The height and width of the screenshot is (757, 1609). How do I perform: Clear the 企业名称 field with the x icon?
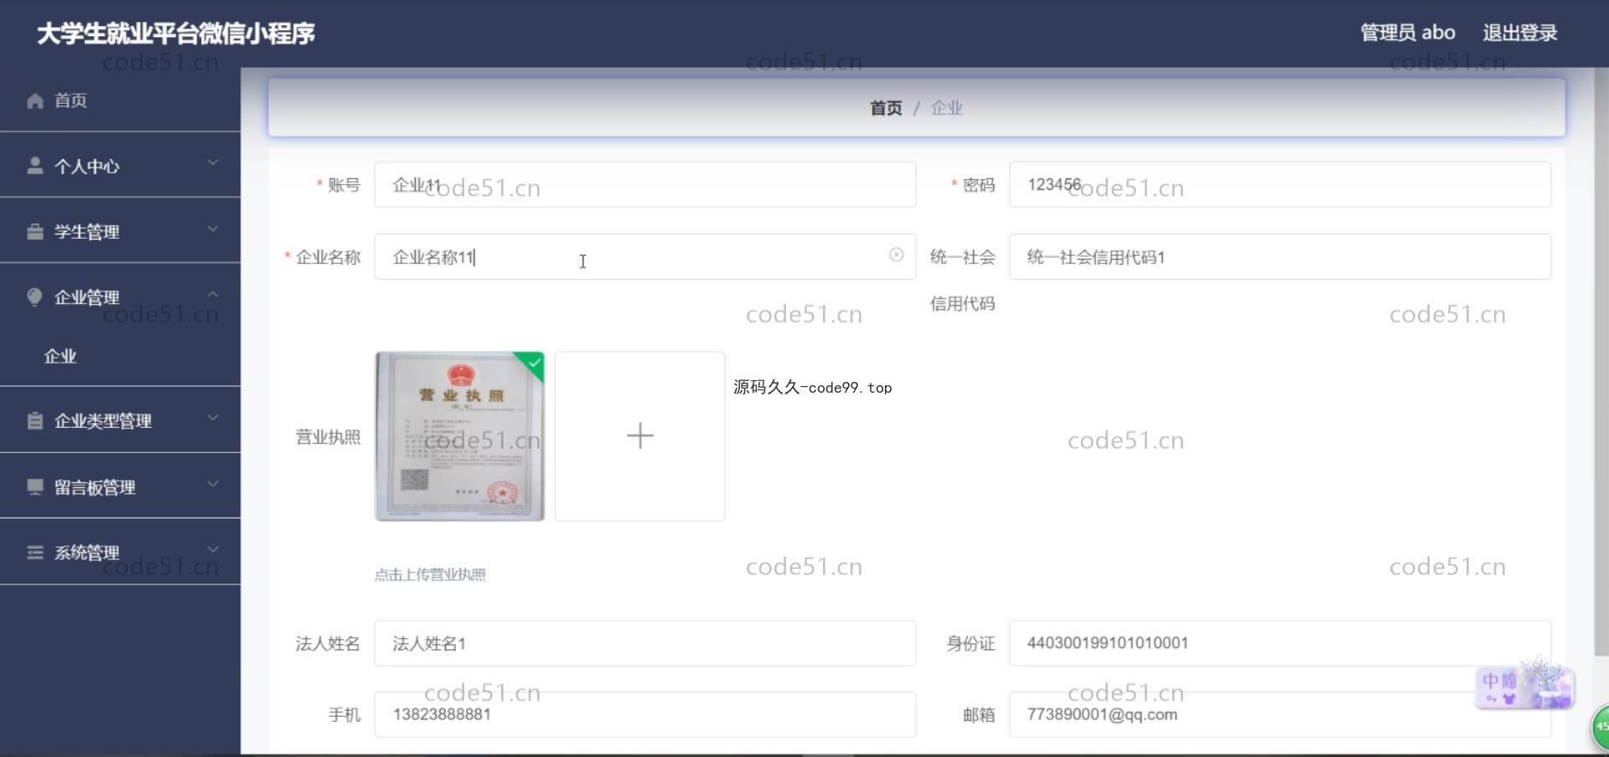pyautogui.click(x=896, y=255)
